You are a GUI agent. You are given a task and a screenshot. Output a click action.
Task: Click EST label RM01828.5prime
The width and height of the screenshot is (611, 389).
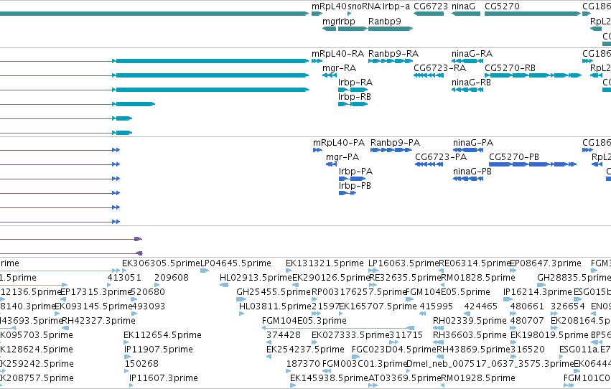[x=478, y=278]
